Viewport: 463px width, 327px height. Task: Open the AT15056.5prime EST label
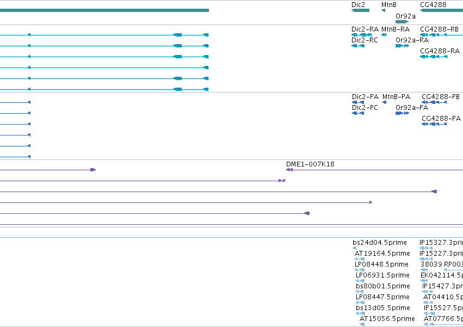(387, 319)
